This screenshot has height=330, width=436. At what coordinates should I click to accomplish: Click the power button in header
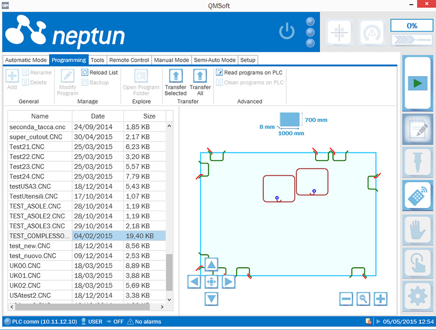click(287, 32)
